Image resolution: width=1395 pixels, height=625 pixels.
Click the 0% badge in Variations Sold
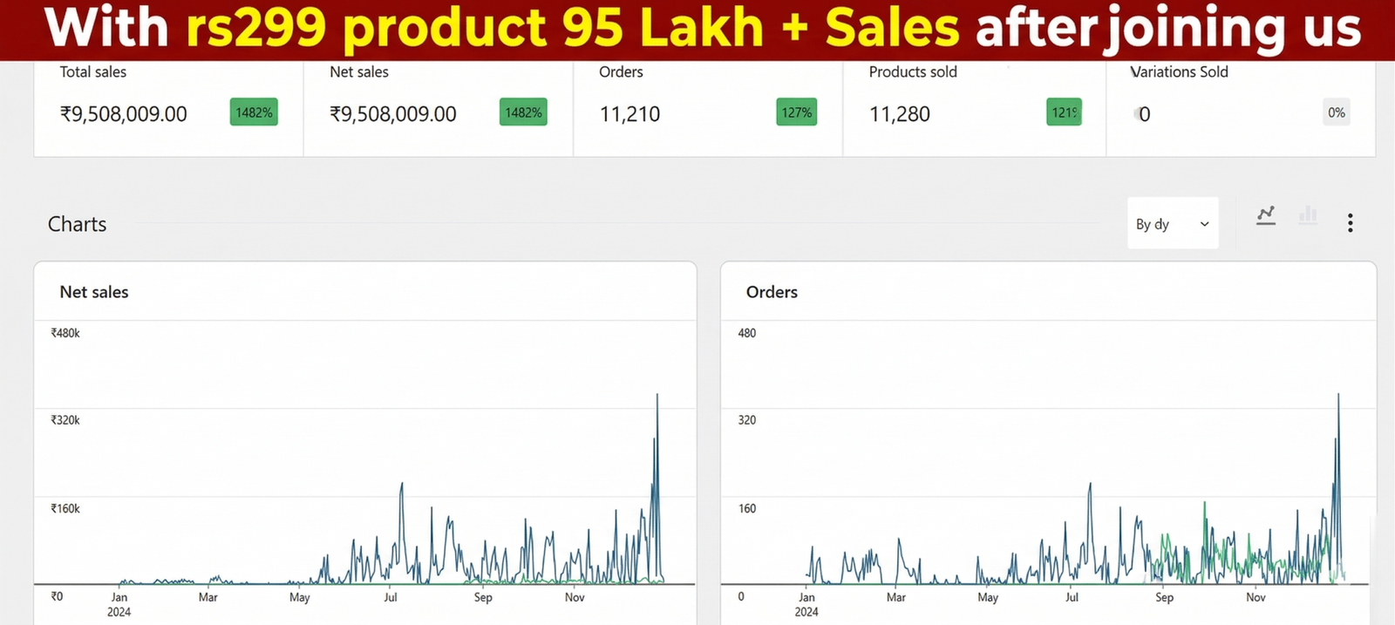tap(1336, 112)
